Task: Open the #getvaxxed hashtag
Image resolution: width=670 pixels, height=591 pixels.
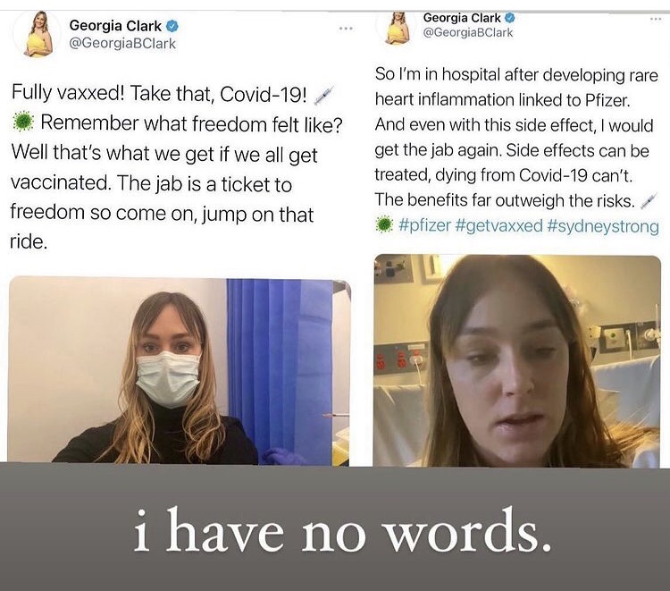Action: click(x=499, y=225)
